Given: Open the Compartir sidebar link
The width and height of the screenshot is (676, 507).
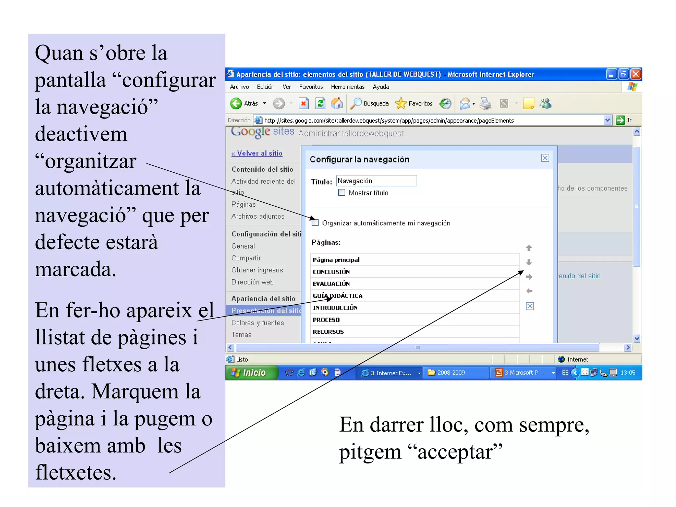Looking at the screenshot, I should (246, 258).
